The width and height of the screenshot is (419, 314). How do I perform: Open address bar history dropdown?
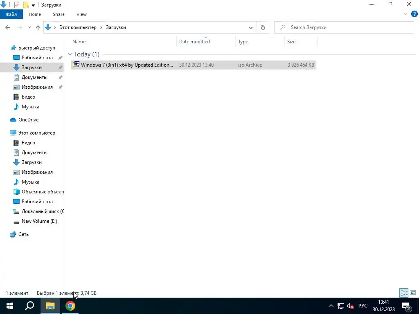[251, 27]
